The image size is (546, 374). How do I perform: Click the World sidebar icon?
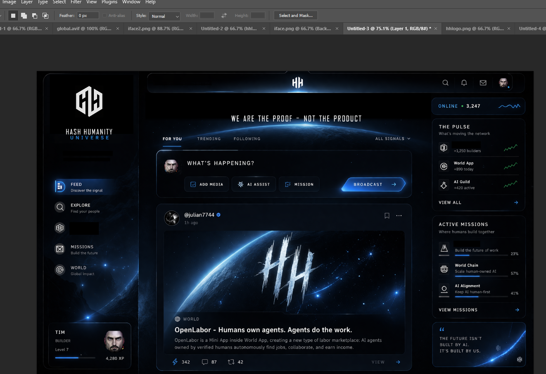60,270
